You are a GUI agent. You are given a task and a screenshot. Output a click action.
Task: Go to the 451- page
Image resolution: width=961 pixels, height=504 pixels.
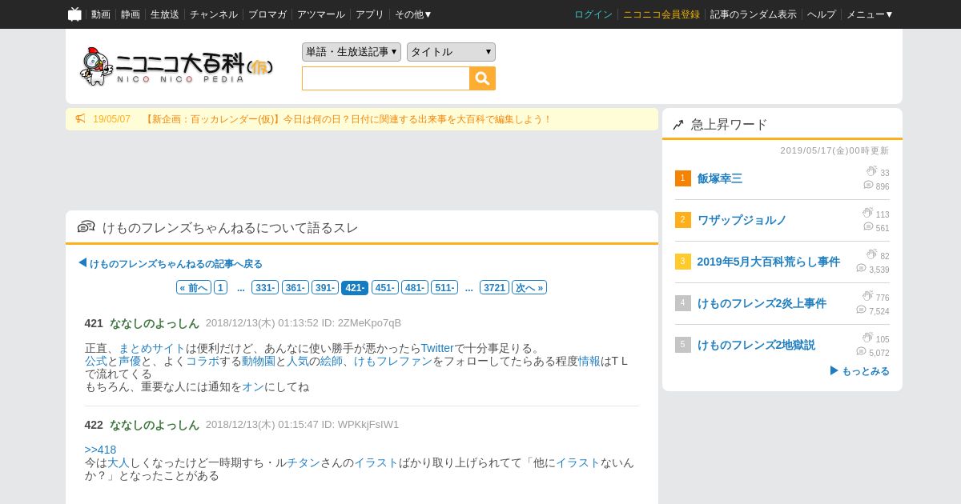click(x=384, y=288)
